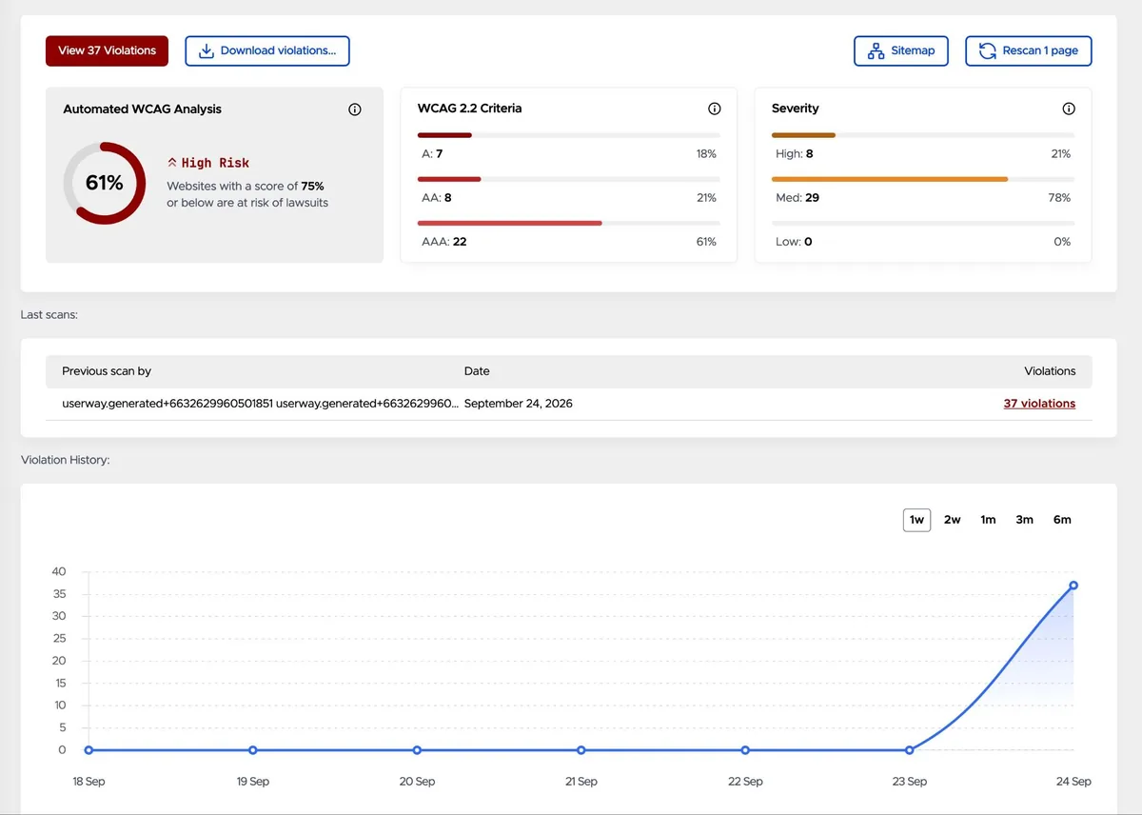Click the rescan refresh icon
Image resolution: width=1142 pixels, height=815 pixels.
(x=987, y=51)
